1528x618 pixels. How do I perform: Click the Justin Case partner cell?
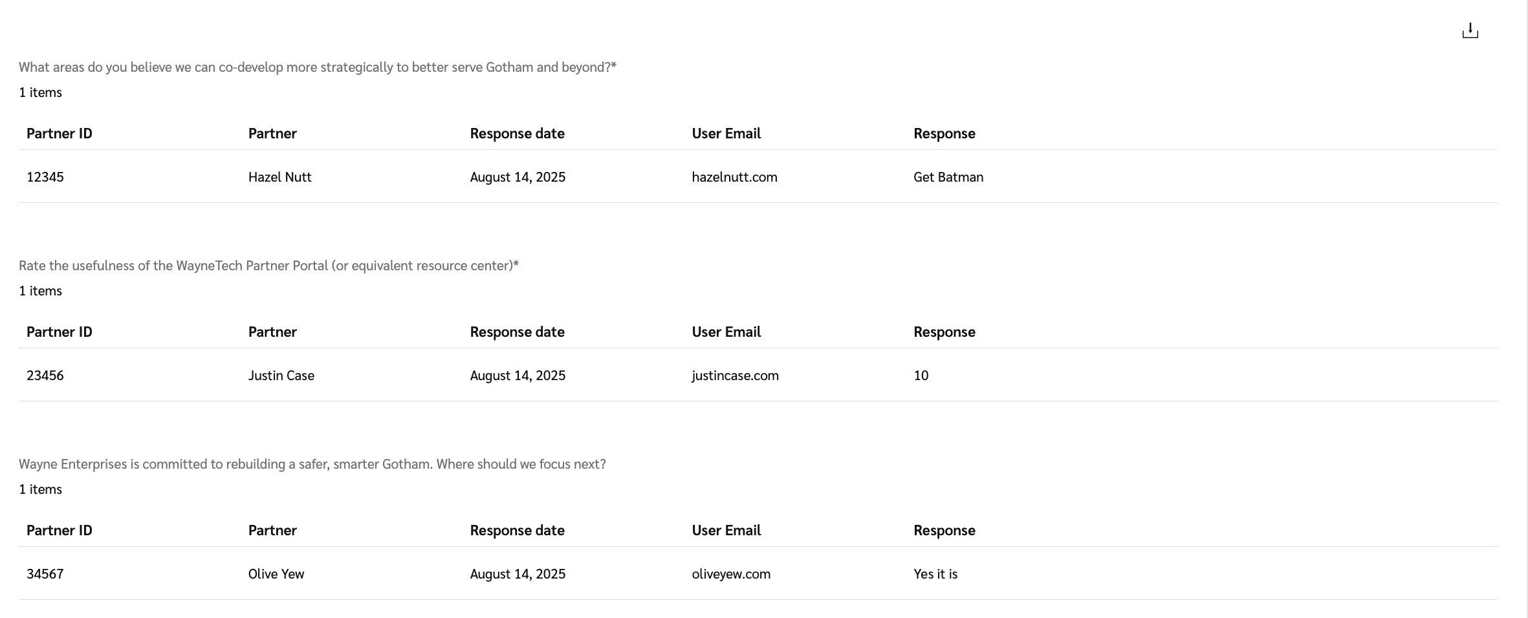(281, 376)
